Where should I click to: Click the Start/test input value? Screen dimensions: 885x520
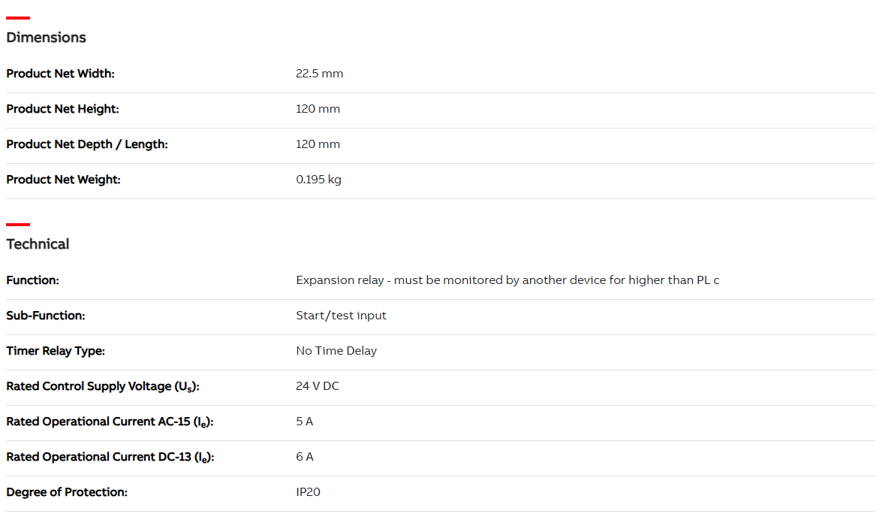pyautogui.click(x=341, y=316)
